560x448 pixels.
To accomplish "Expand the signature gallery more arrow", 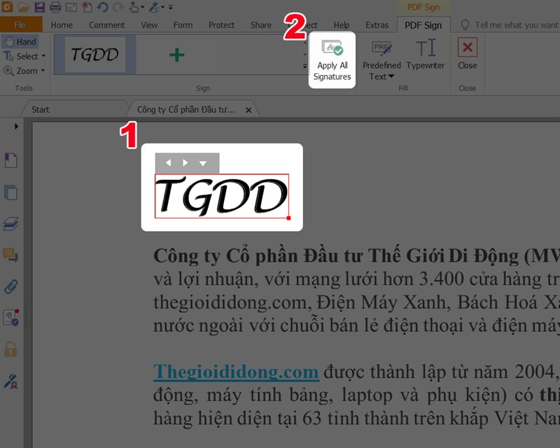I will pyautogui.click(x=305, y=66).
